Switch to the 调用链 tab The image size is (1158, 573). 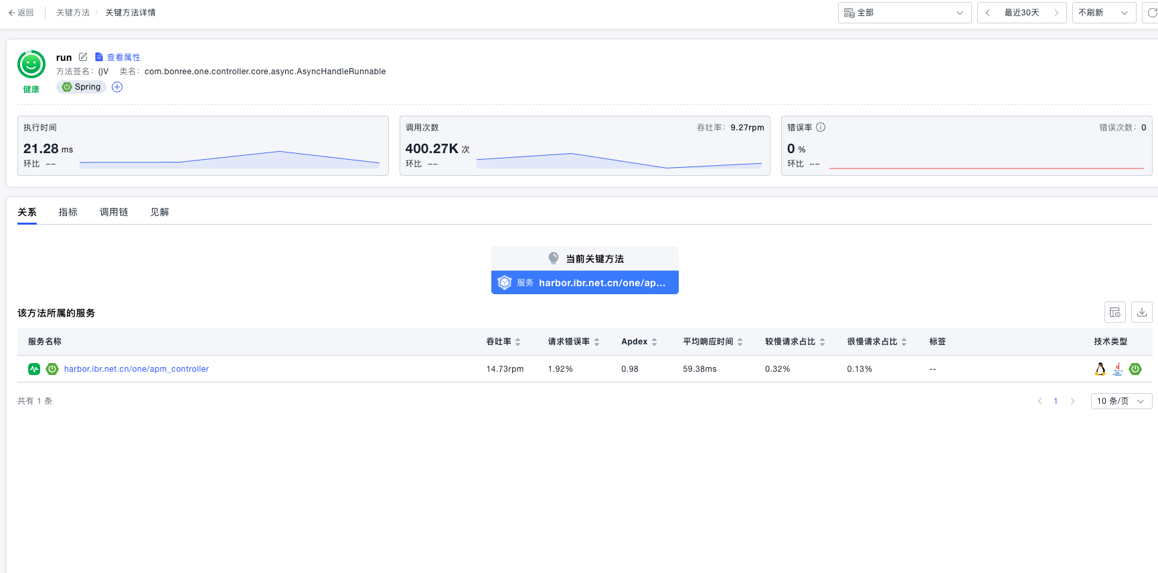[x=114, y=212]
